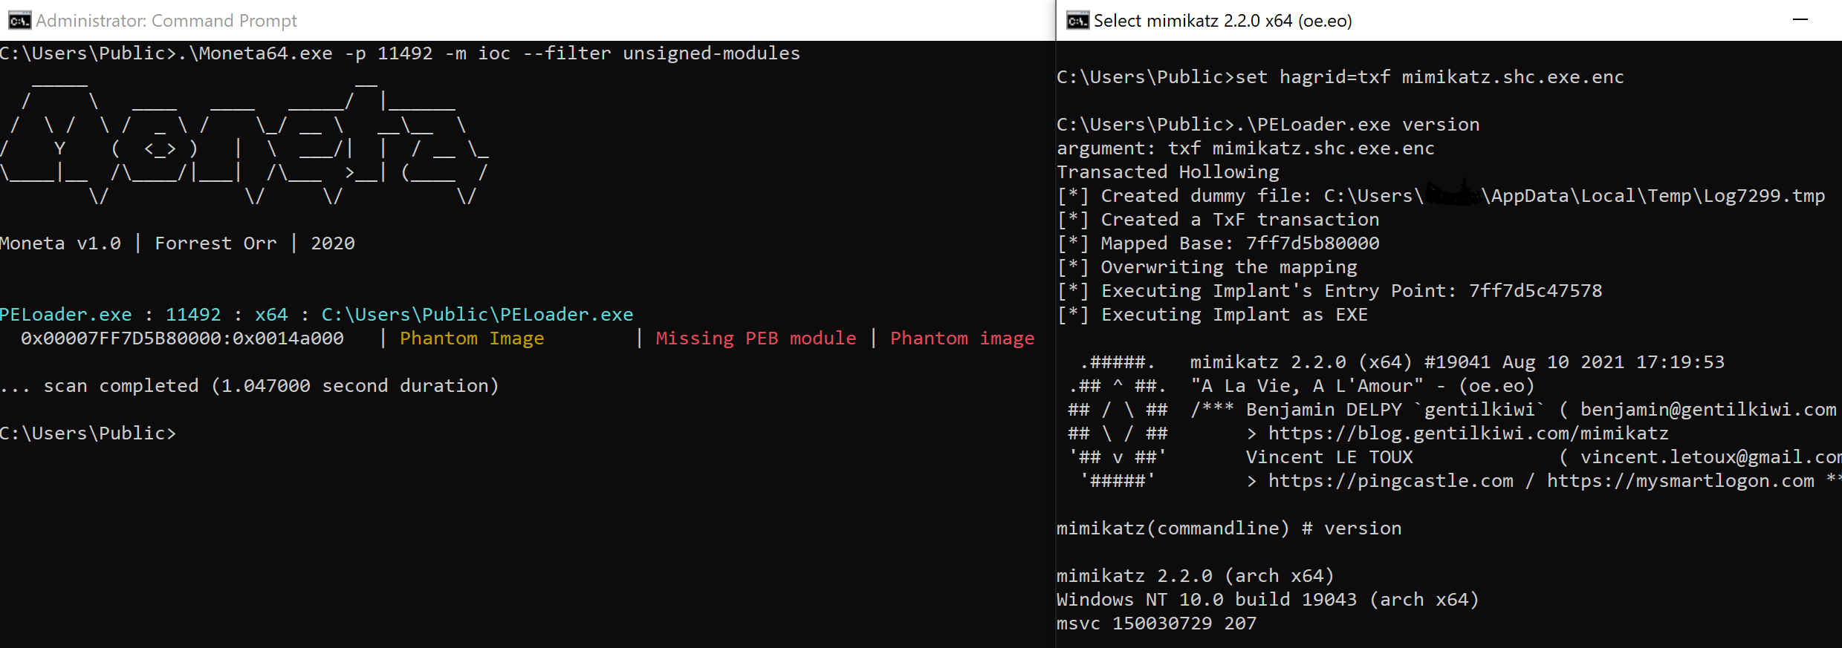Click the scan completed duration line
This screenshot has width=1842, height=648.
[250, 386]
